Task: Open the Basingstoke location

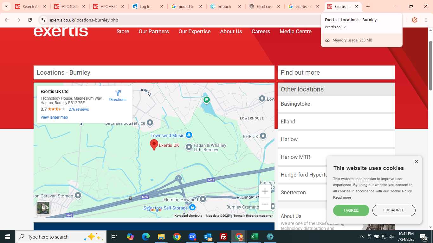Action: tap(336, 104)
